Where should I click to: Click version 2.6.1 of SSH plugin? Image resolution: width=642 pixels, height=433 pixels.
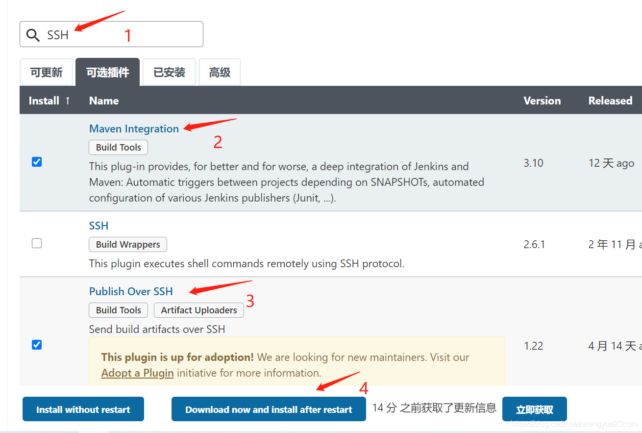click(534, 244)
